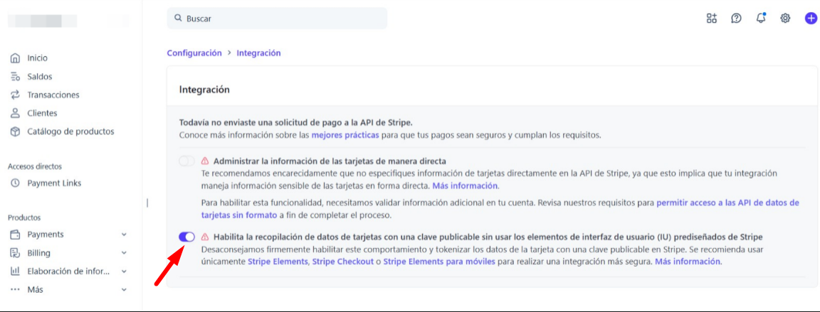Click warning icon beside Administrar la información
Screen dimensions: 820x312
[x=205, y=161]
